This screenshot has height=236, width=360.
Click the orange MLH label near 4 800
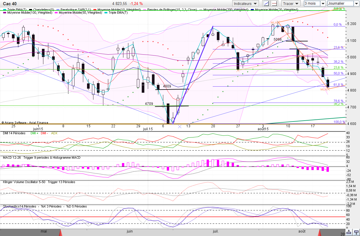[324, 90]
